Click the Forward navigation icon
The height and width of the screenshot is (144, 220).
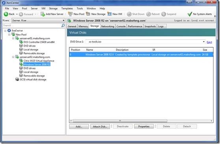point(21,14)
